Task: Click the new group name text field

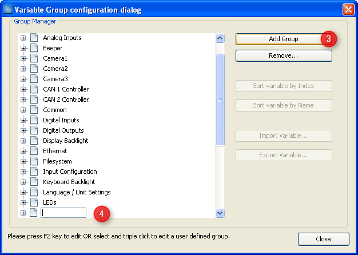Action: pyautogui.click(x=63, y=213)
